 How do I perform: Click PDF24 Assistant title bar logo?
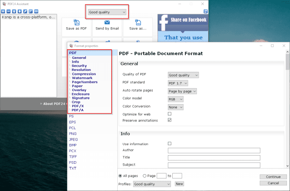tap(4, 4)
